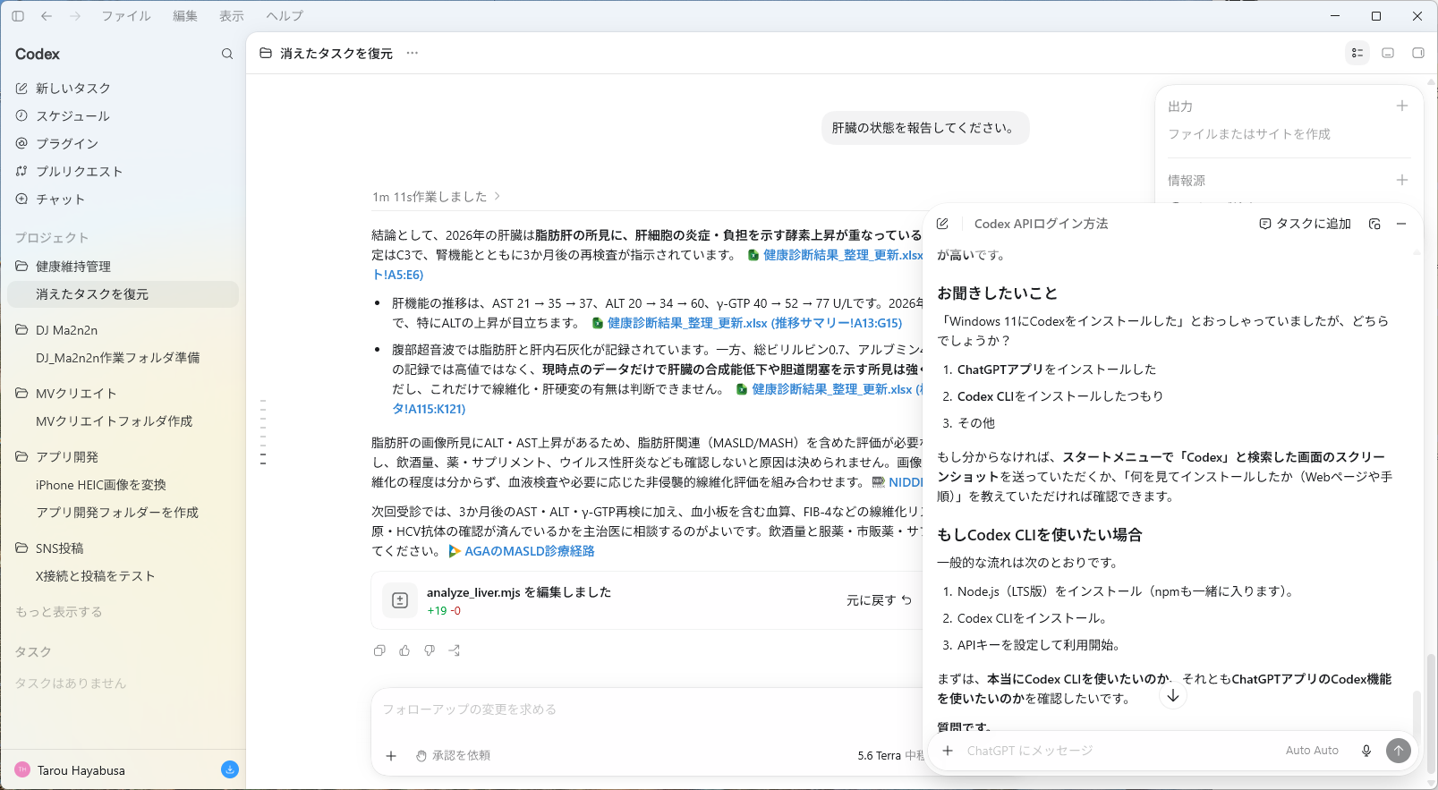Image resolution: width=1438 pixels, height=790 pixels.
Task: Click the scroll-to-bottom arrow in the chat panel
Action: click(x=1173, y=695)
